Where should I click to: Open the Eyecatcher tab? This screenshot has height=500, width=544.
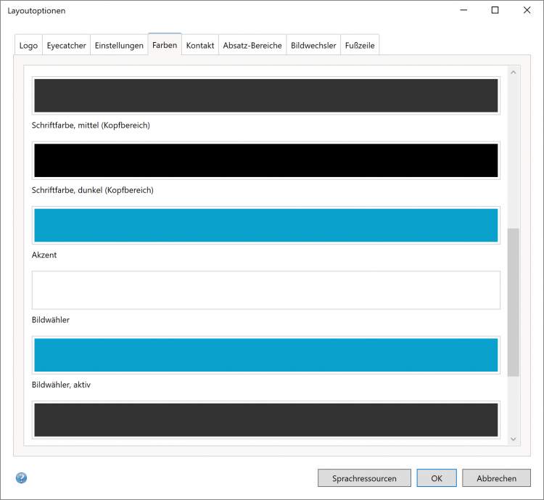click(x=66, y=45)
